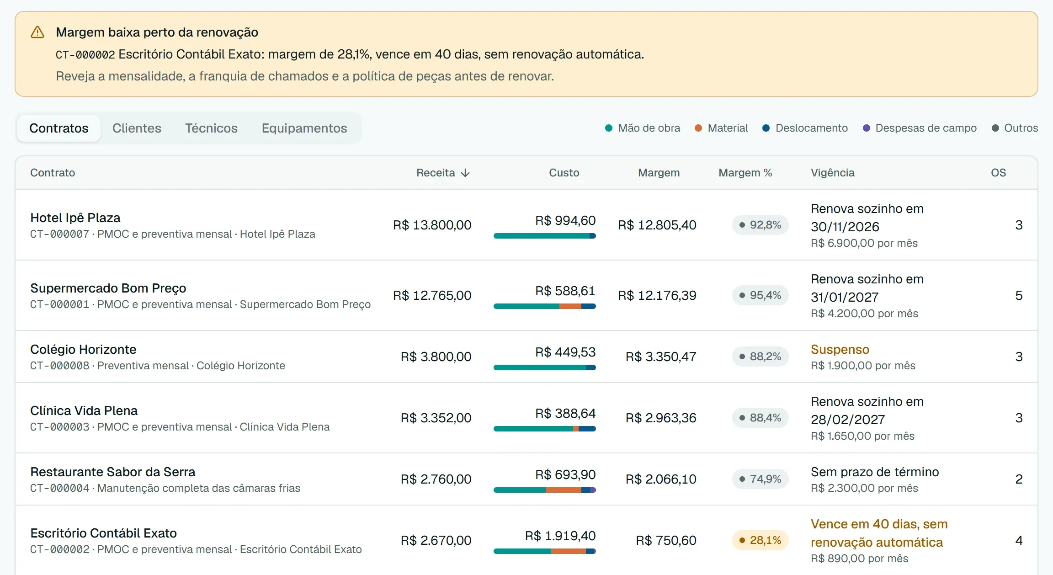Click 'Renova sozinho em 28/02/2027' text

[x=867, y=410]
